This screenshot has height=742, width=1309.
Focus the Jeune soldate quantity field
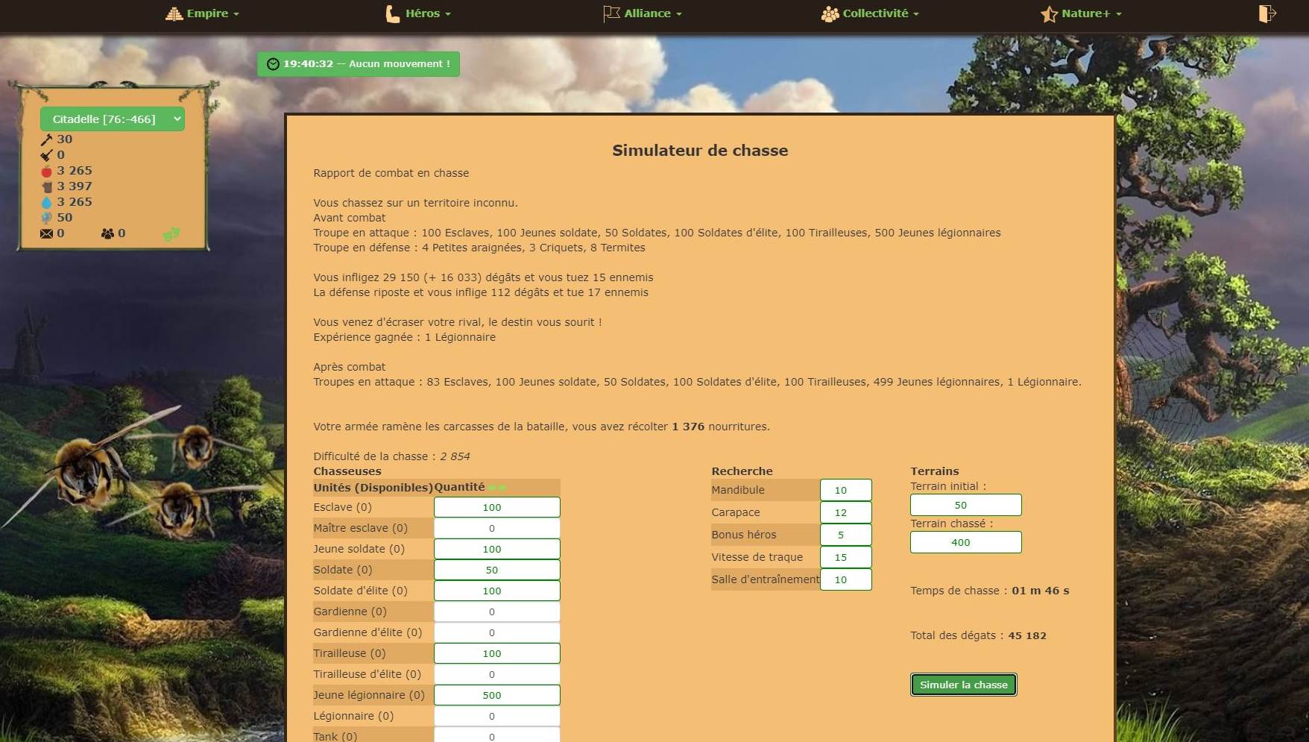pyautogui.click(x=496, y=549)
